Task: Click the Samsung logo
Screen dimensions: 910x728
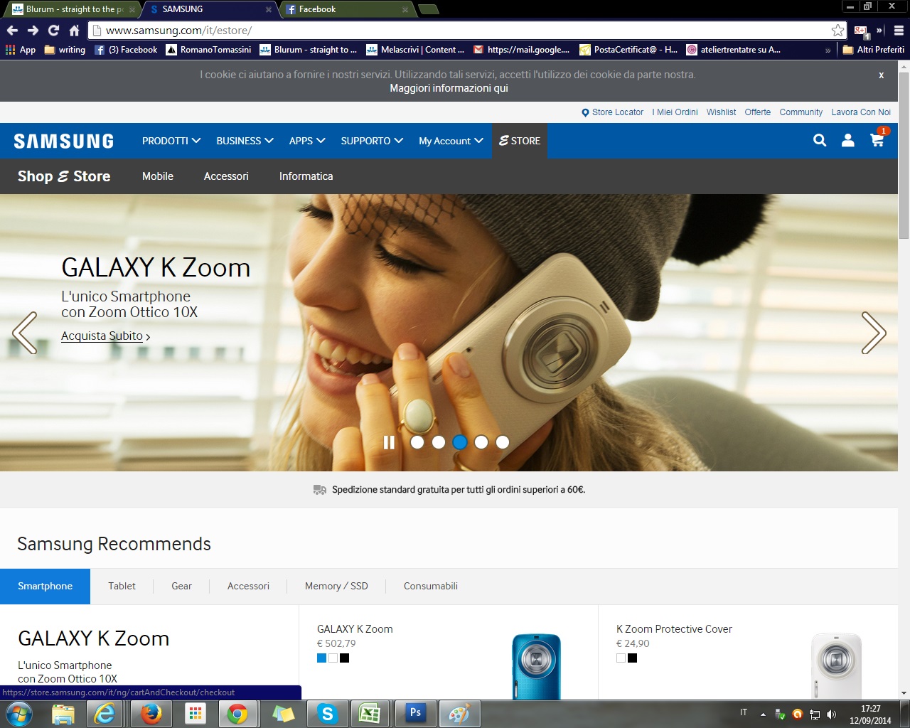Action: (x=64, y=141)
